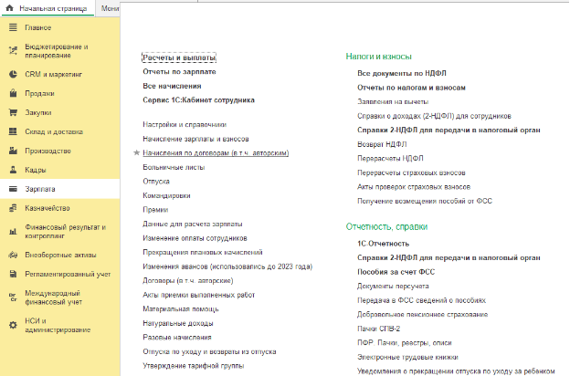The height and width of the screenshot is (376, 570).
Task: Open Отпуска по уходу и возвраты из отпуска
Action: tap(209, 351)
